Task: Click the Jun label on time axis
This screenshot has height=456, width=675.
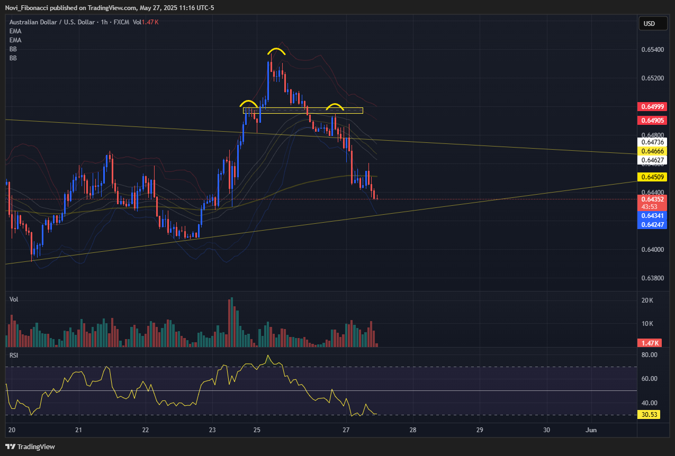Action: coord(591,430)
